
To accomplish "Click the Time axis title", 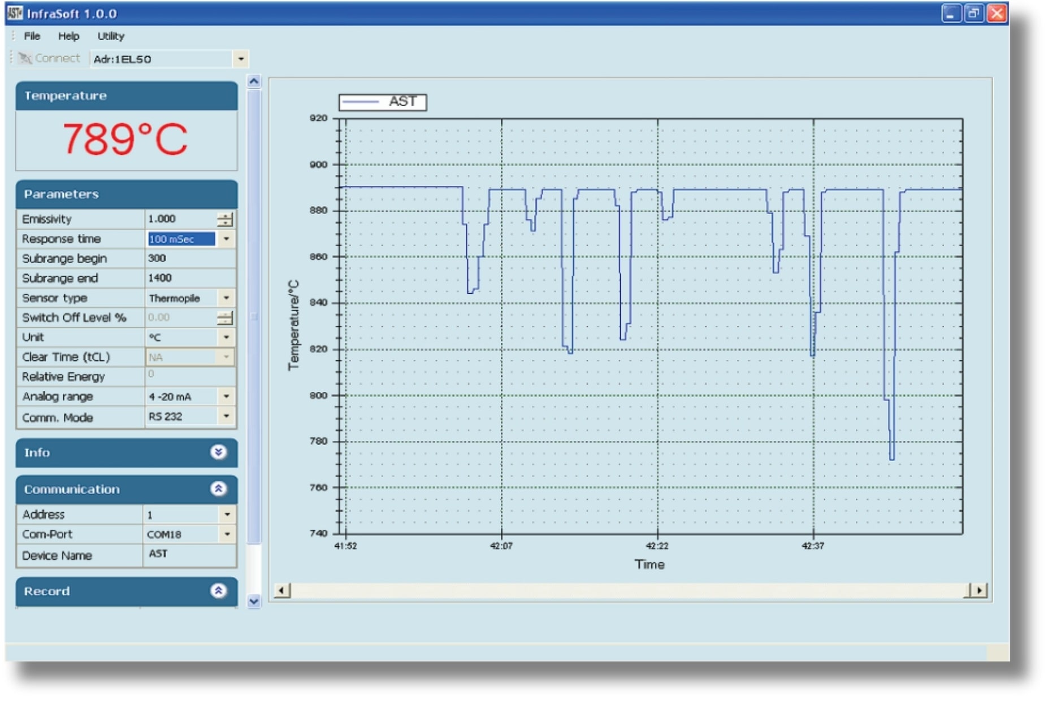I will [x=649, y=564].
